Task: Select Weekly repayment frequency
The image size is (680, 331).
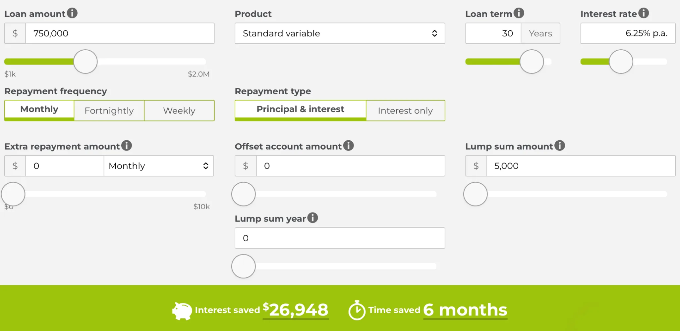Action: click(x=179, y=111)
